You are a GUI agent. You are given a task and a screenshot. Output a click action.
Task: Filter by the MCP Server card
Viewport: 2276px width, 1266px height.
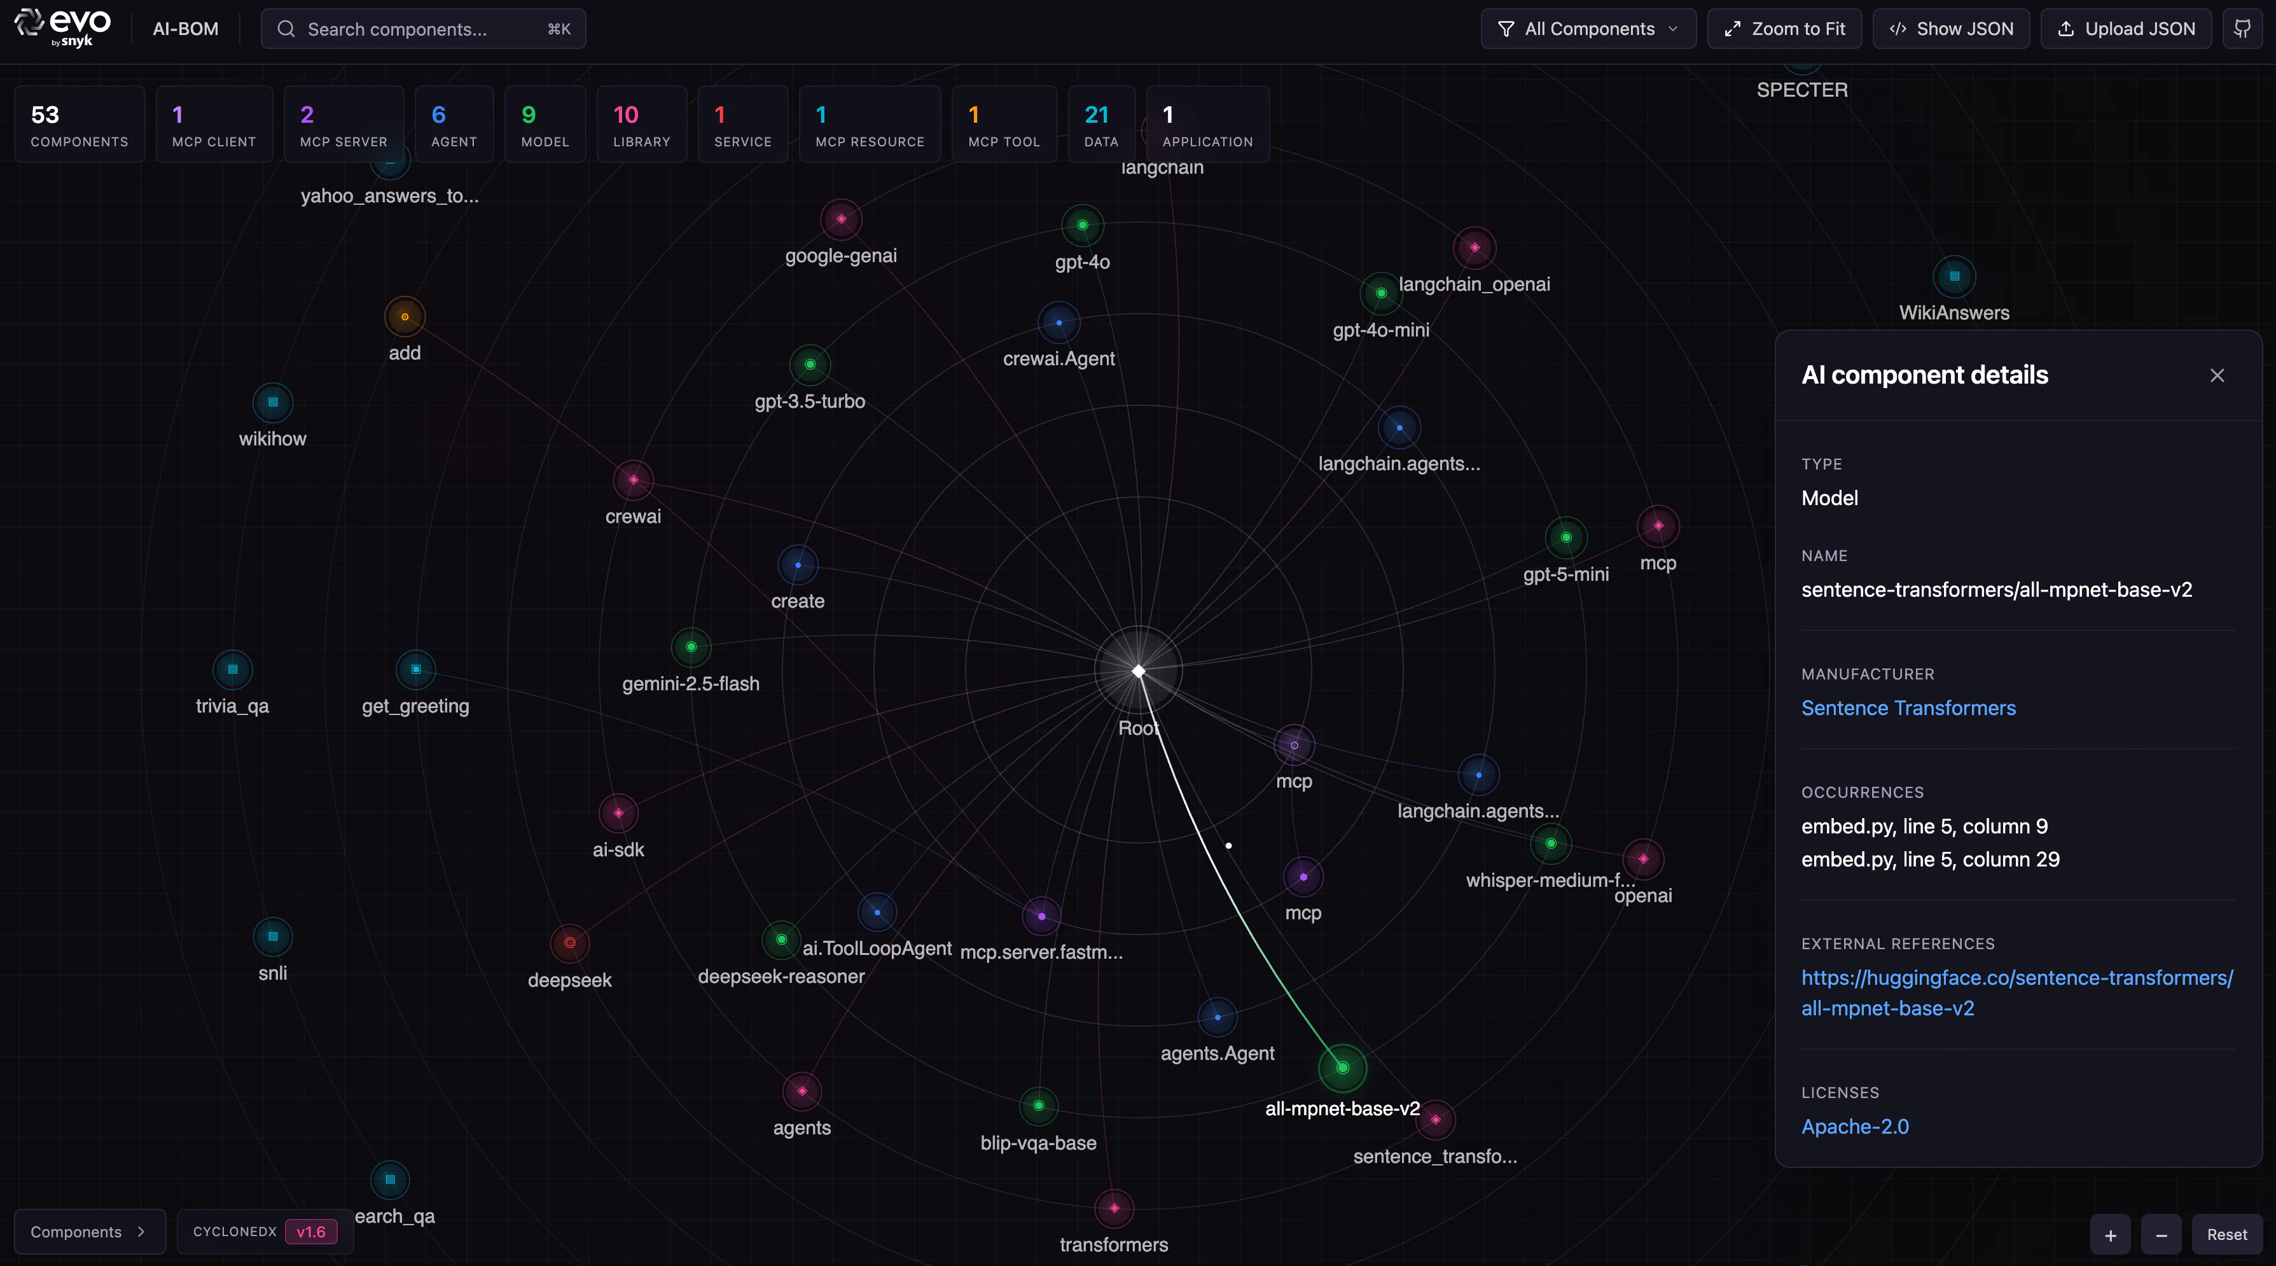click(343, 125)
